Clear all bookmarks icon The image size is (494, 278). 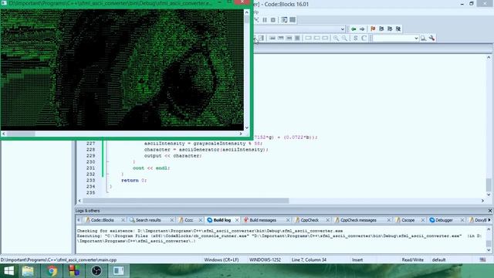398,29
